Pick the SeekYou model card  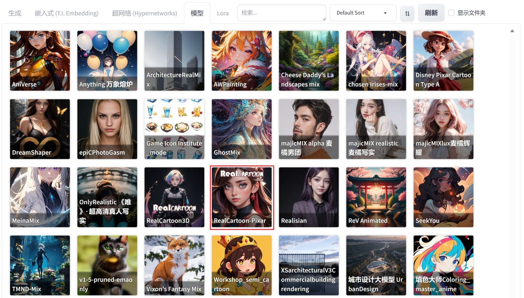tap(443, 197)
